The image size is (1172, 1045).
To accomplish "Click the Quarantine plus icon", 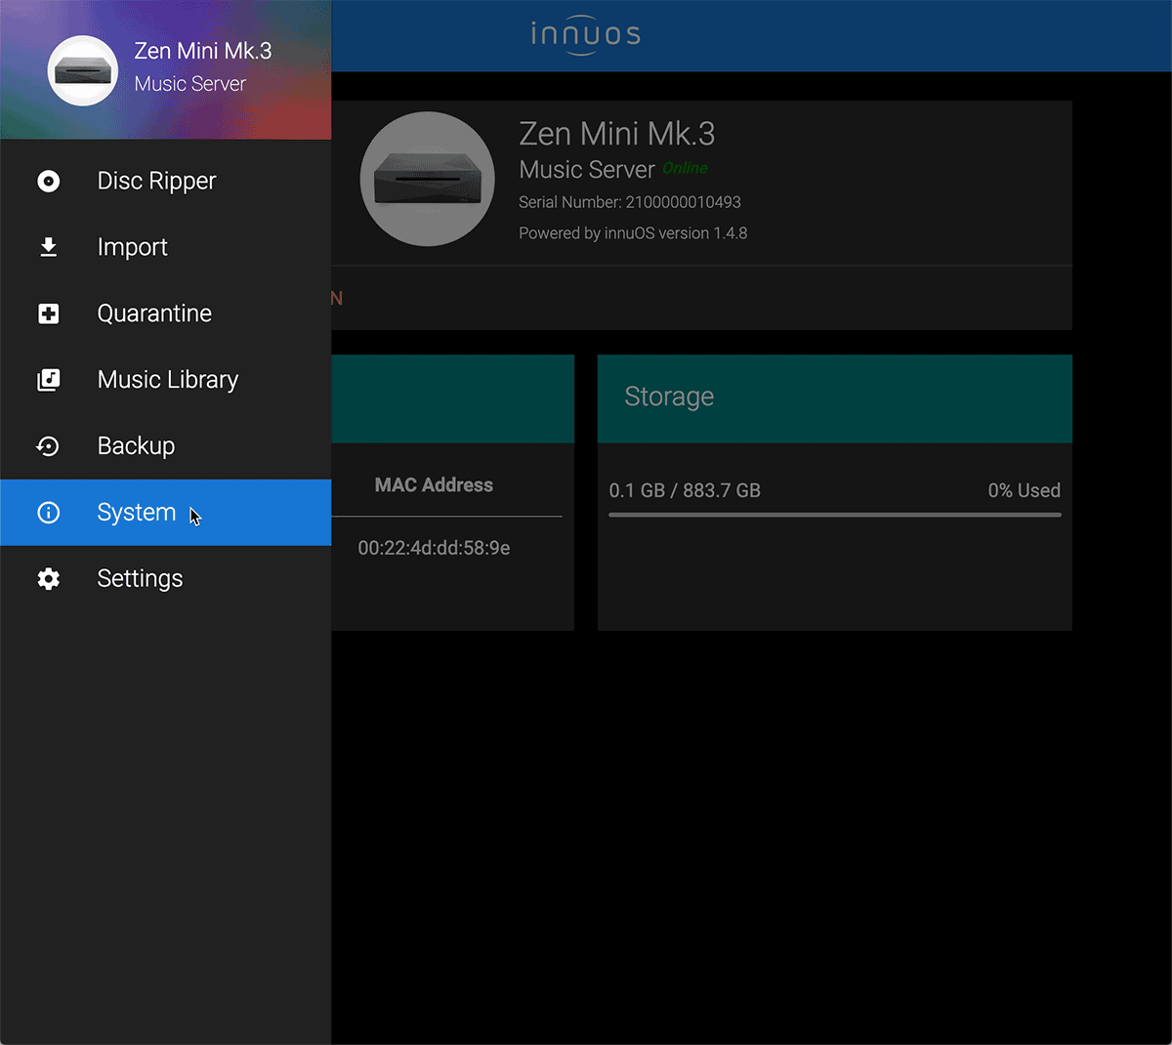I will pos(48,313).
